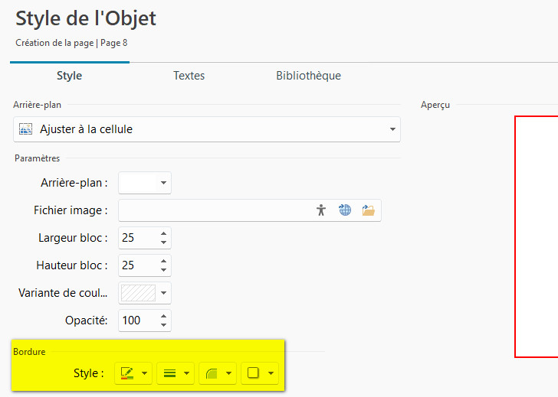Click the Arrière-plan white color swatch
Image resolution: width=558 pixels, height=397 pixels.
click(137, 184)
